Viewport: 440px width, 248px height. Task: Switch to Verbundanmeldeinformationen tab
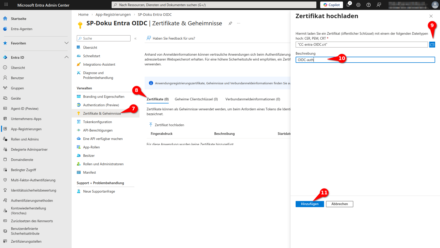pos(253,99)
